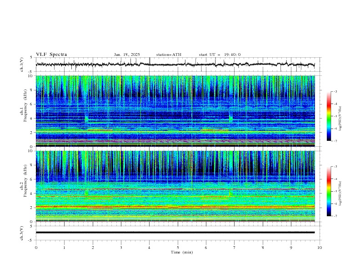The width and height of the screenshot is (360, 278).
Task: Click the time axis tick label "7"
Action: tap(235, 248)
